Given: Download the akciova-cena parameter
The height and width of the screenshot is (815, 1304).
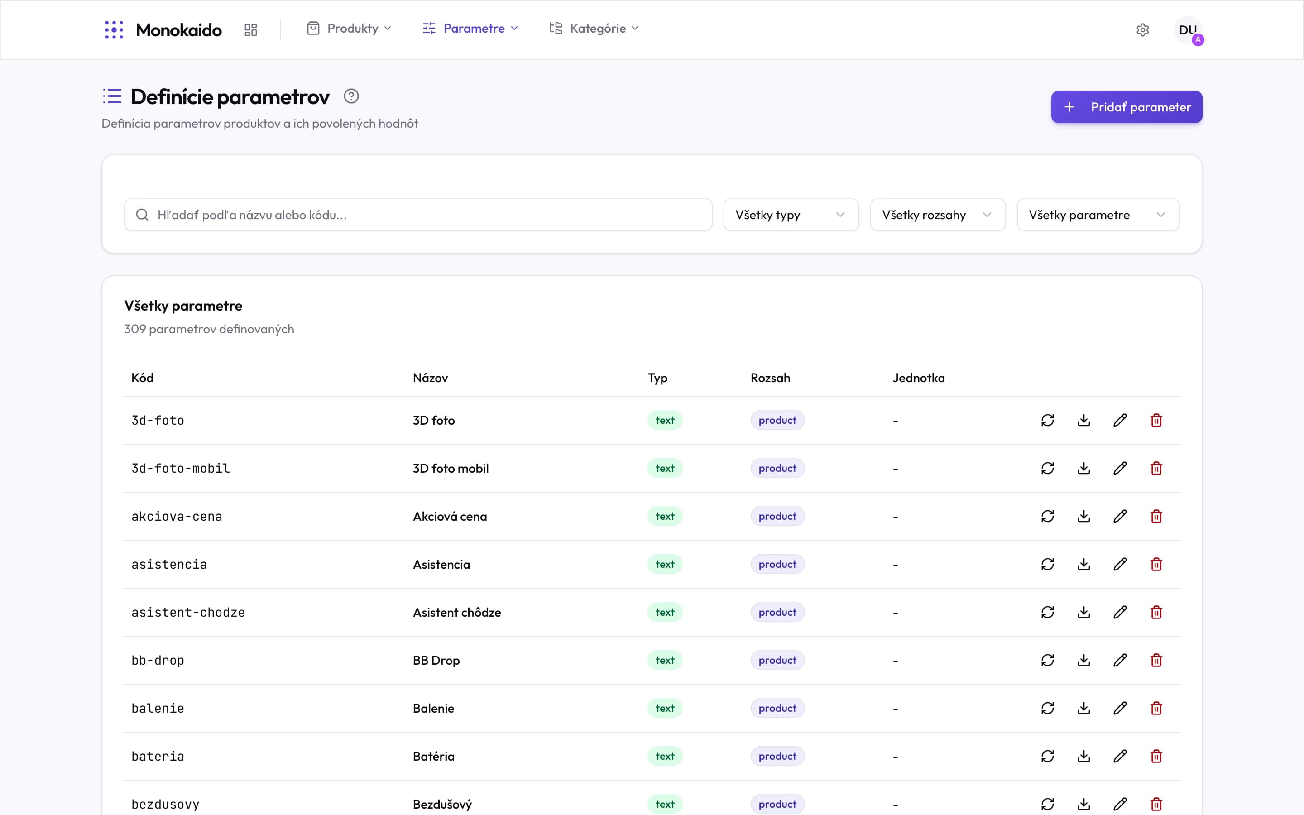Looking at the screenshot, I should point(1083,516).
